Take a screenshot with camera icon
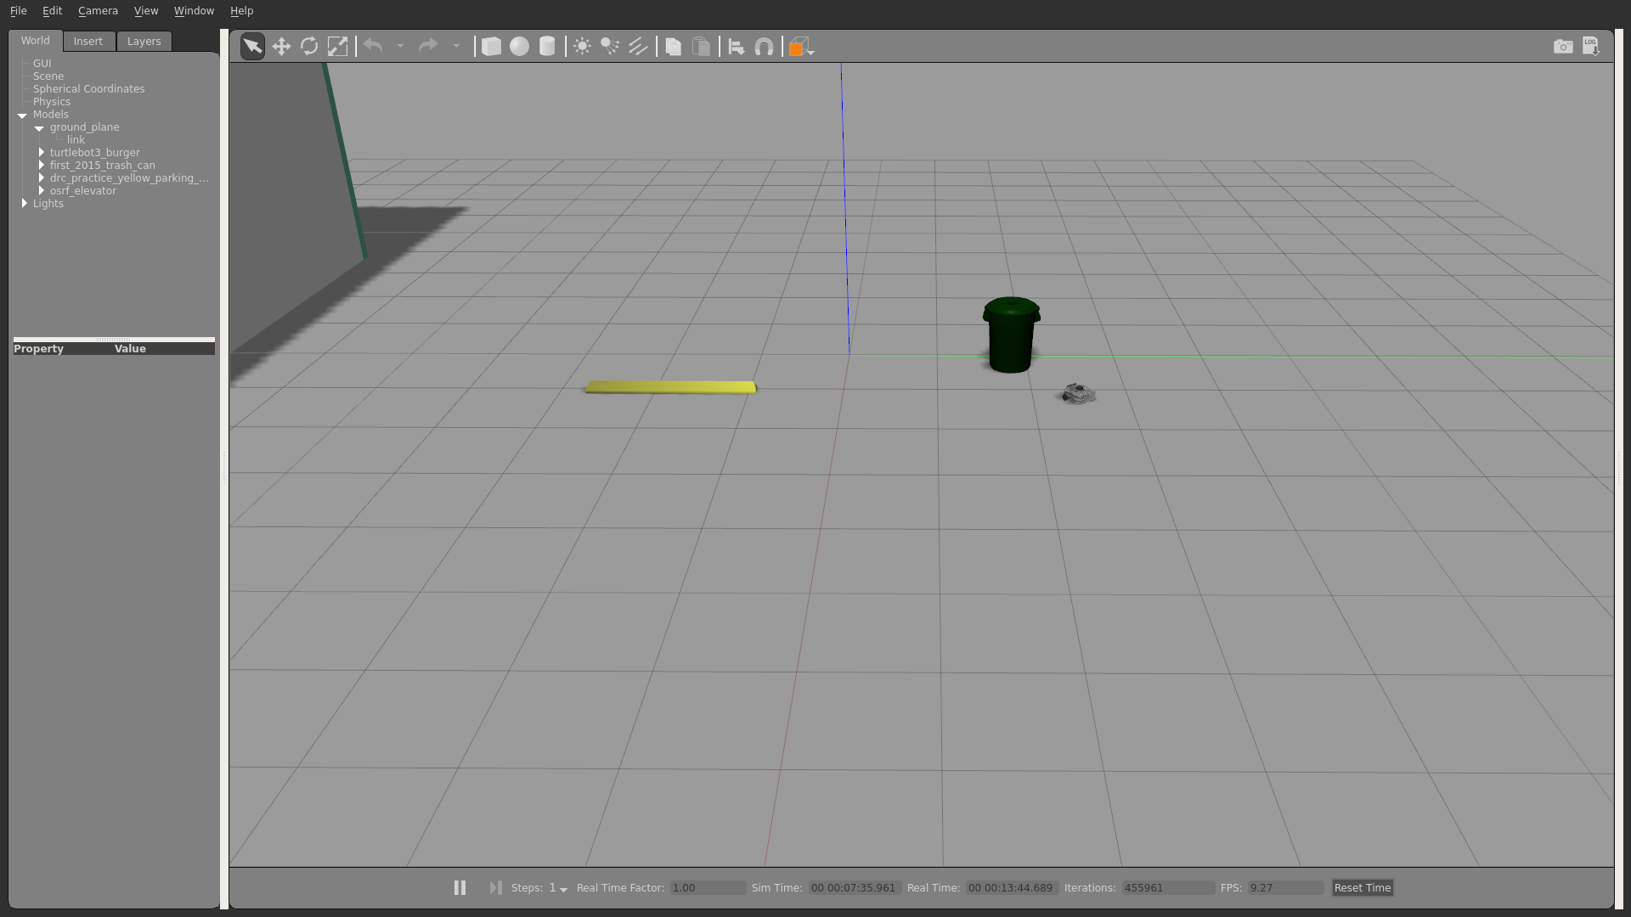1631x917 pixels. click(1563, 47)
